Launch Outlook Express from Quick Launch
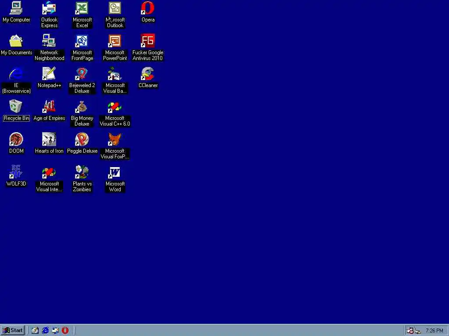The height and width of the screenshot is (336, 449). tap(55, 331)
